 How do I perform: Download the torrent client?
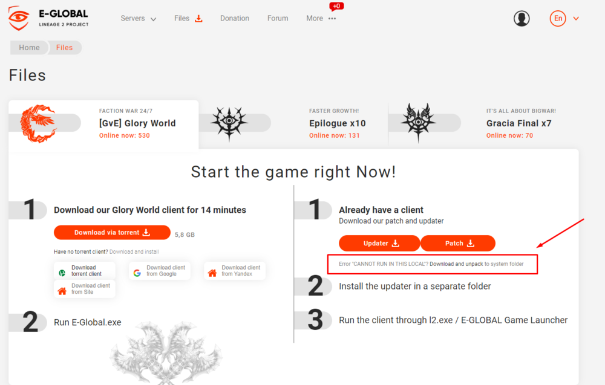point(85,271)
